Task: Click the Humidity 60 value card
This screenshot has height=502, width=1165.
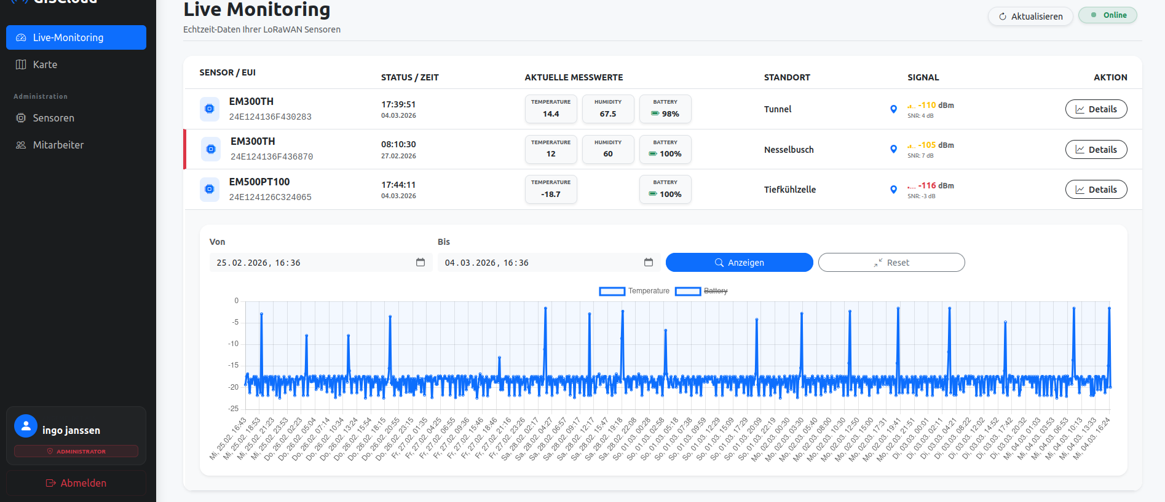Action: [608, 149]
